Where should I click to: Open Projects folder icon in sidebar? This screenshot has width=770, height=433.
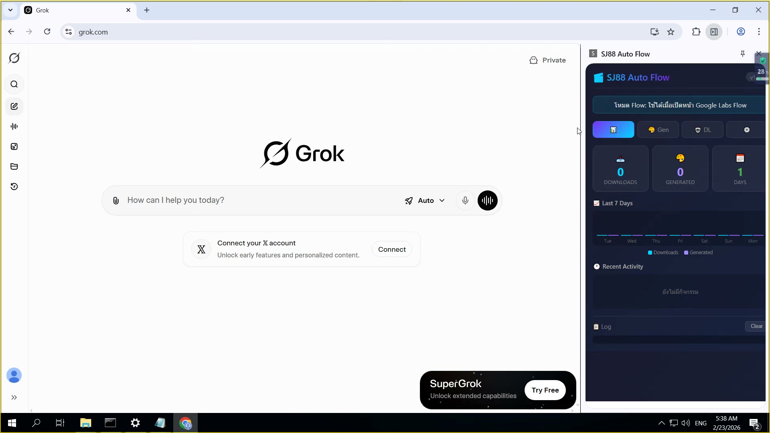pos(14,166)
